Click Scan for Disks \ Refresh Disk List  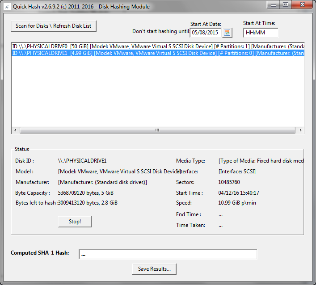(x=53, y=26)
